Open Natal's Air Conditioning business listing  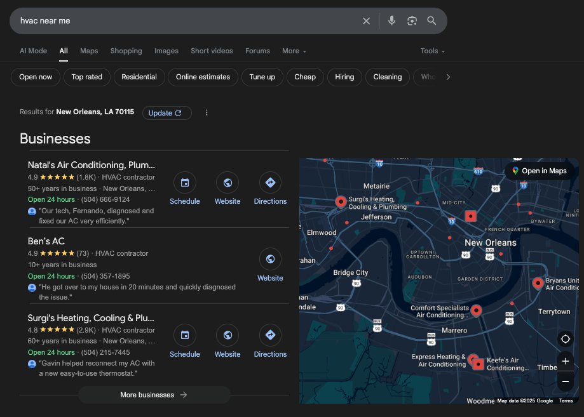(x=92, y=165)
